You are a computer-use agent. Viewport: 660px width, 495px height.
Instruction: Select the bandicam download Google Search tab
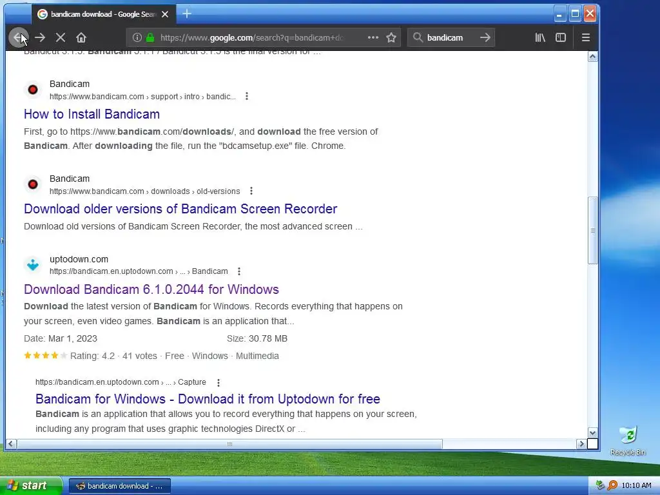[x=104, y=14]
